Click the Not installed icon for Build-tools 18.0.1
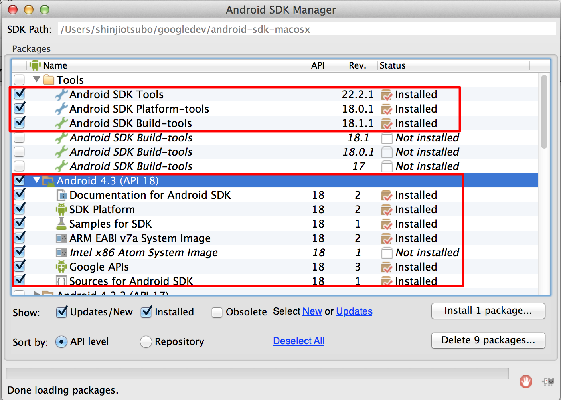The width and height of the screenshot is (561, 400). 387,152
